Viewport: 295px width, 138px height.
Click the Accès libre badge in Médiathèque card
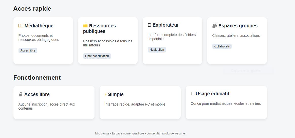pyautogui.click(x=28, y=50)
